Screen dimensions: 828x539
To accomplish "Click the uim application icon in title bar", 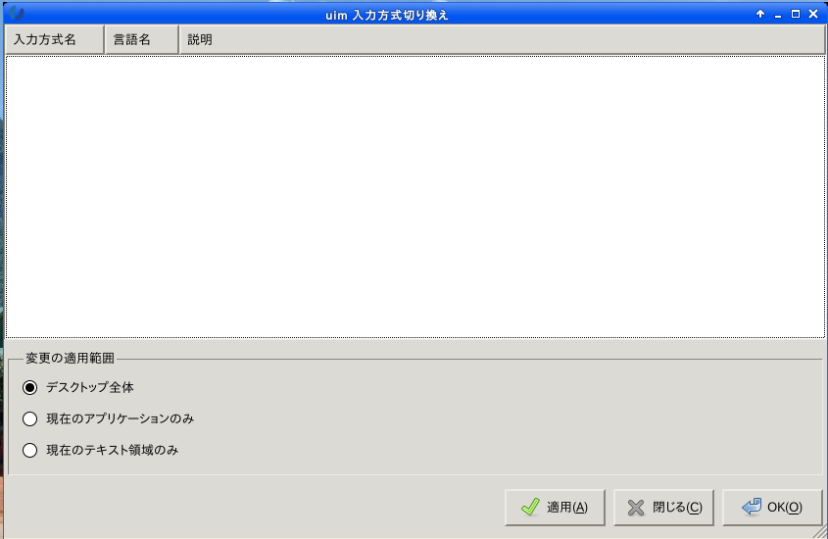I will 17,13.
